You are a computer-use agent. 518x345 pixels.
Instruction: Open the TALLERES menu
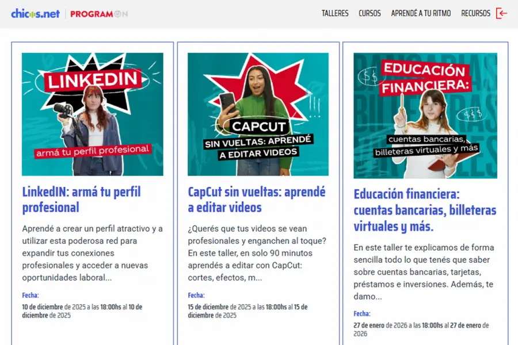point(335,13)
